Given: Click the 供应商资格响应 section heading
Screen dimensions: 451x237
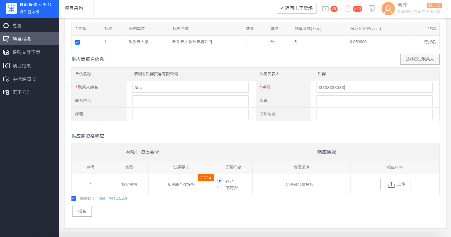Looking at the screenshot, I should [88, 136].
